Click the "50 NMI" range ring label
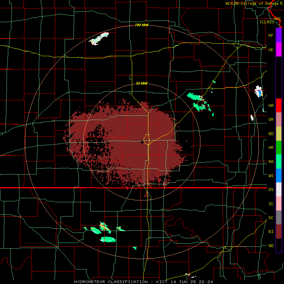284x284 pixels. pos(142,84)
